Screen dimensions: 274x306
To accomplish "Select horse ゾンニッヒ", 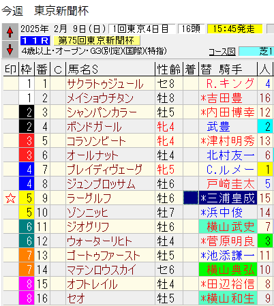I will (87, 213).
